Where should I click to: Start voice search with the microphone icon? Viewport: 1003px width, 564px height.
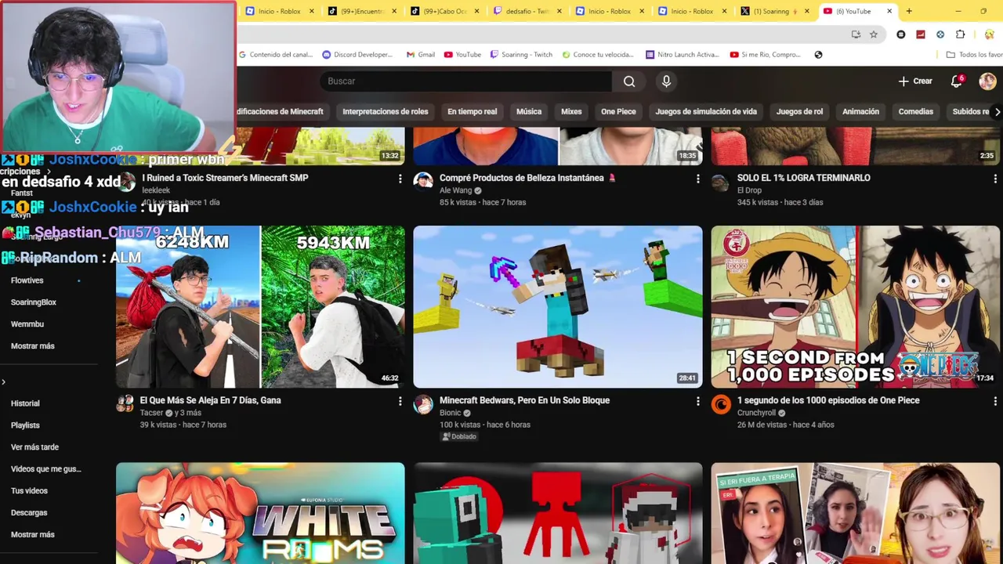666,81
